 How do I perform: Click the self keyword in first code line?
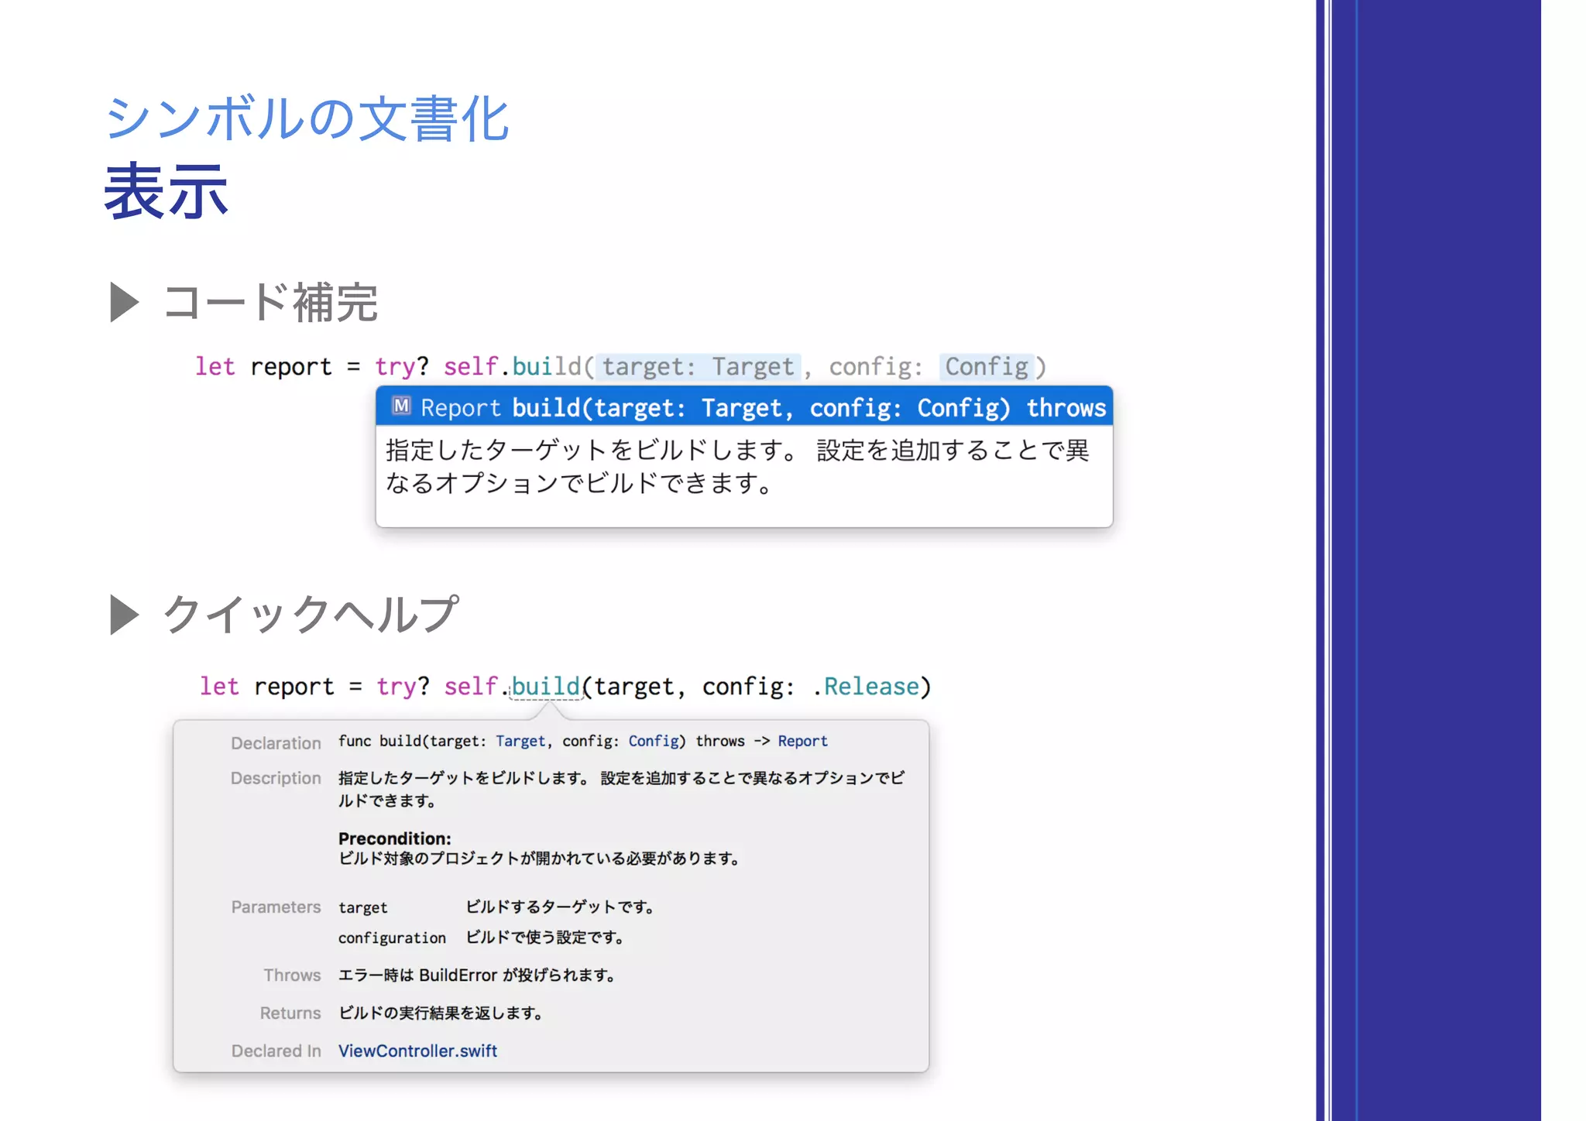pos(470,366)
